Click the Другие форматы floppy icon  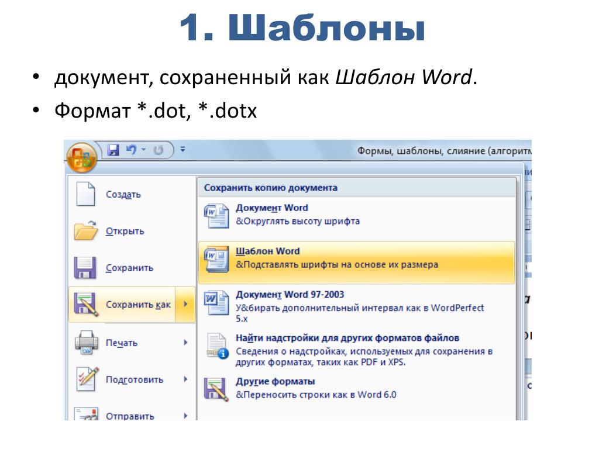tap(216, 389)
